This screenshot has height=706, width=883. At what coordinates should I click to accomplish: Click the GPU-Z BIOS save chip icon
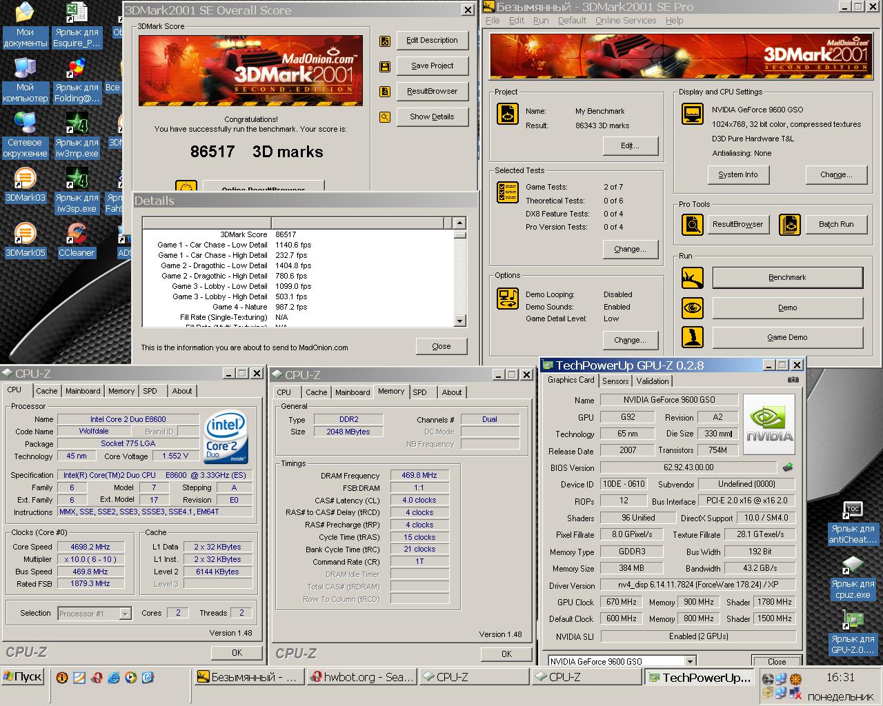pos(787,467)
